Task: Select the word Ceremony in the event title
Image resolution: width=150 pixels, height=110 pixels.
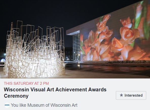Action: 16,96
